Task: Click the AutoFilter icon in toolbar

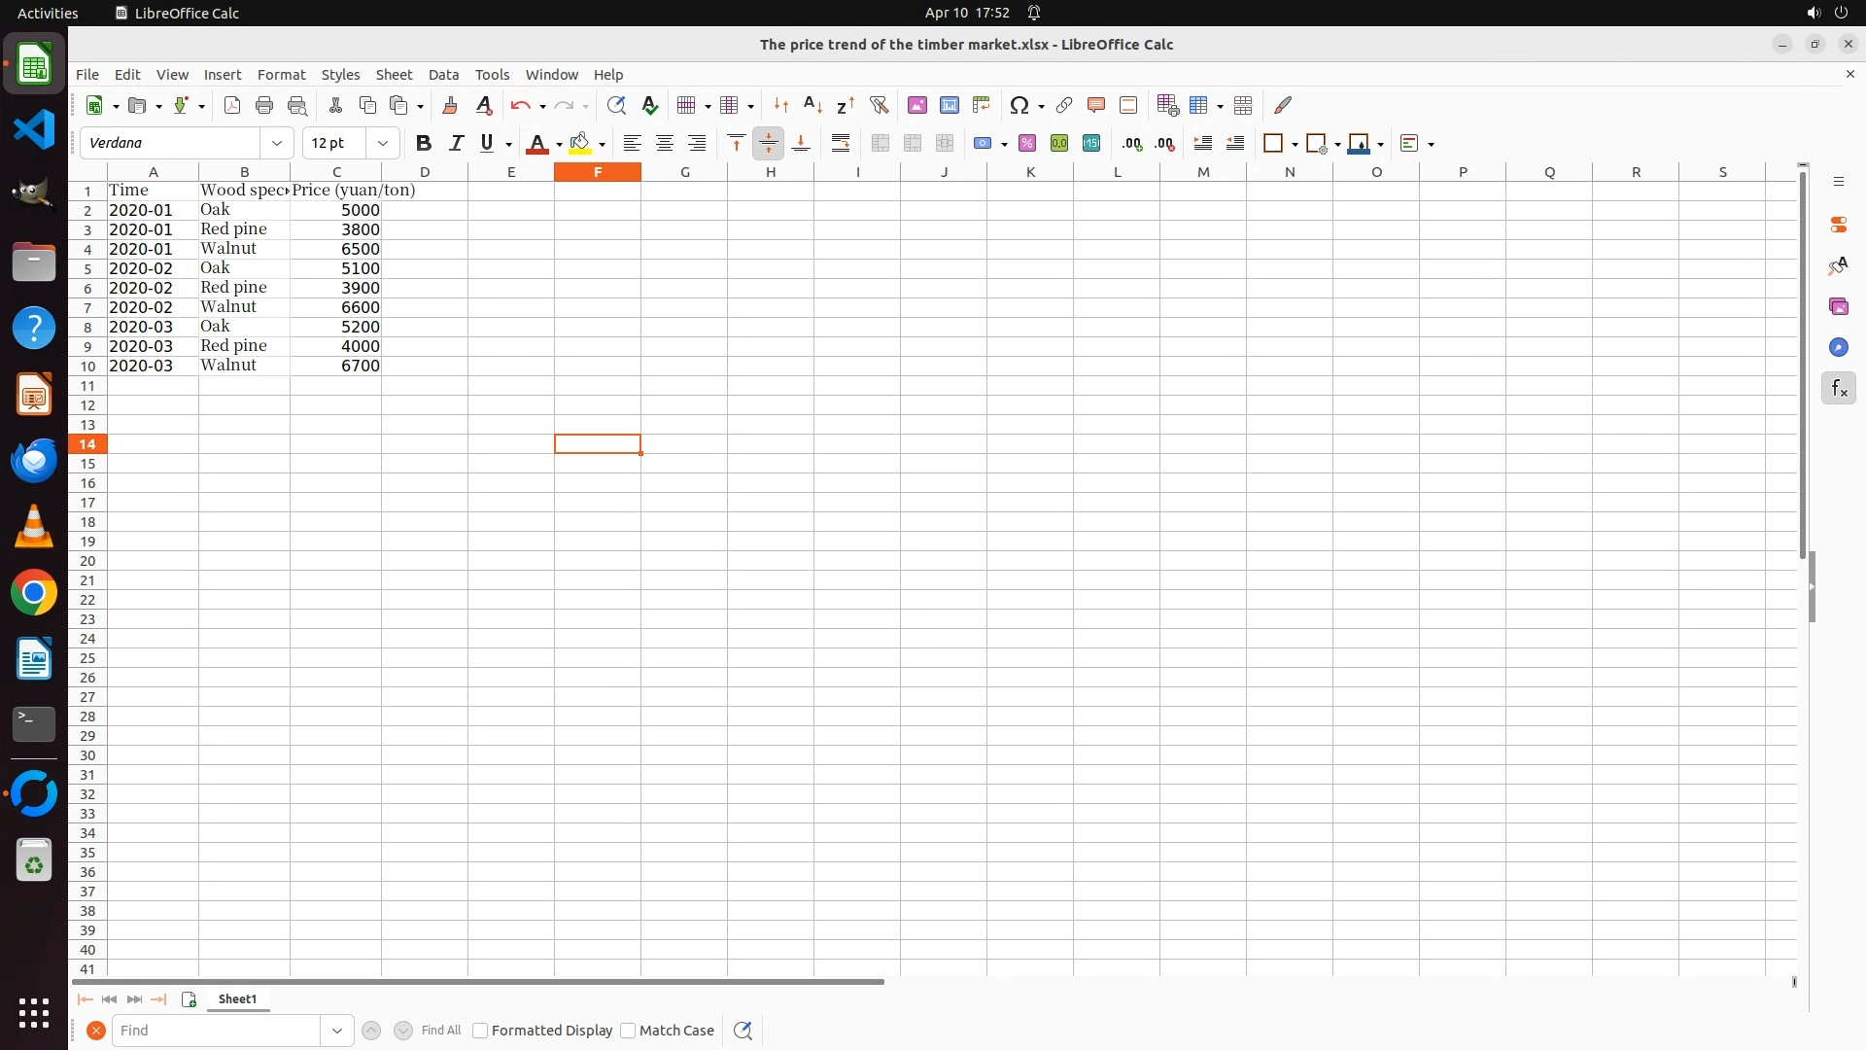Action: pos(879,105)
